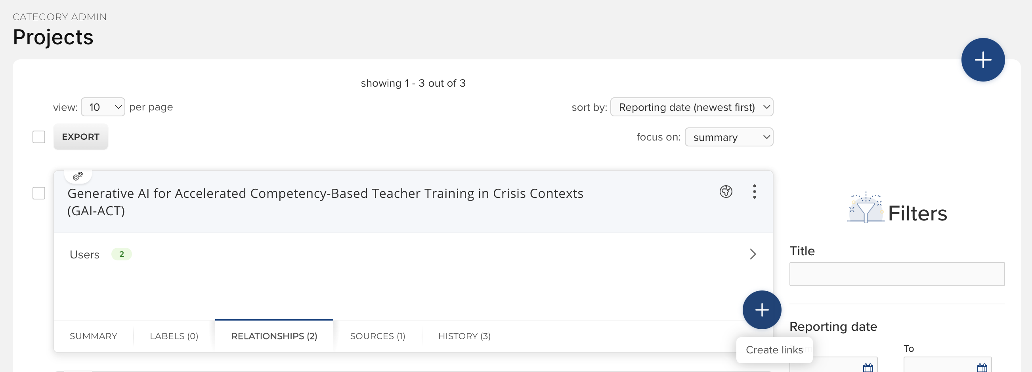Open the sort by Reporting date dropdown
The height and width of the screenshot is (372, 1032).
click(691, 107)
